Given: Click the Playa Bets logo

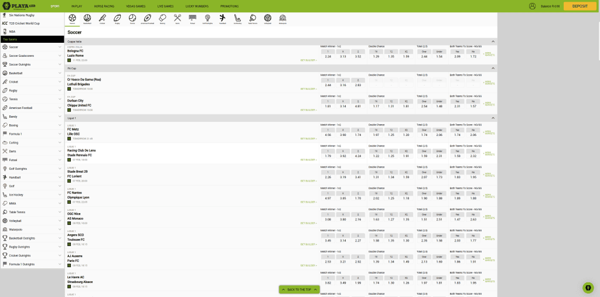Looking at the screenshot, I should (x=19, y=6).
